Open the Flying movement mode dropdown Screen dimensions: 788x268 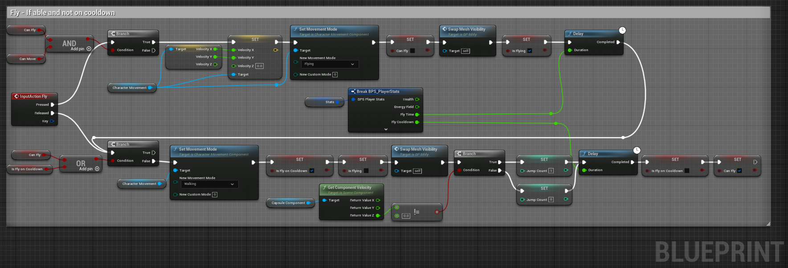pos(330,64)
